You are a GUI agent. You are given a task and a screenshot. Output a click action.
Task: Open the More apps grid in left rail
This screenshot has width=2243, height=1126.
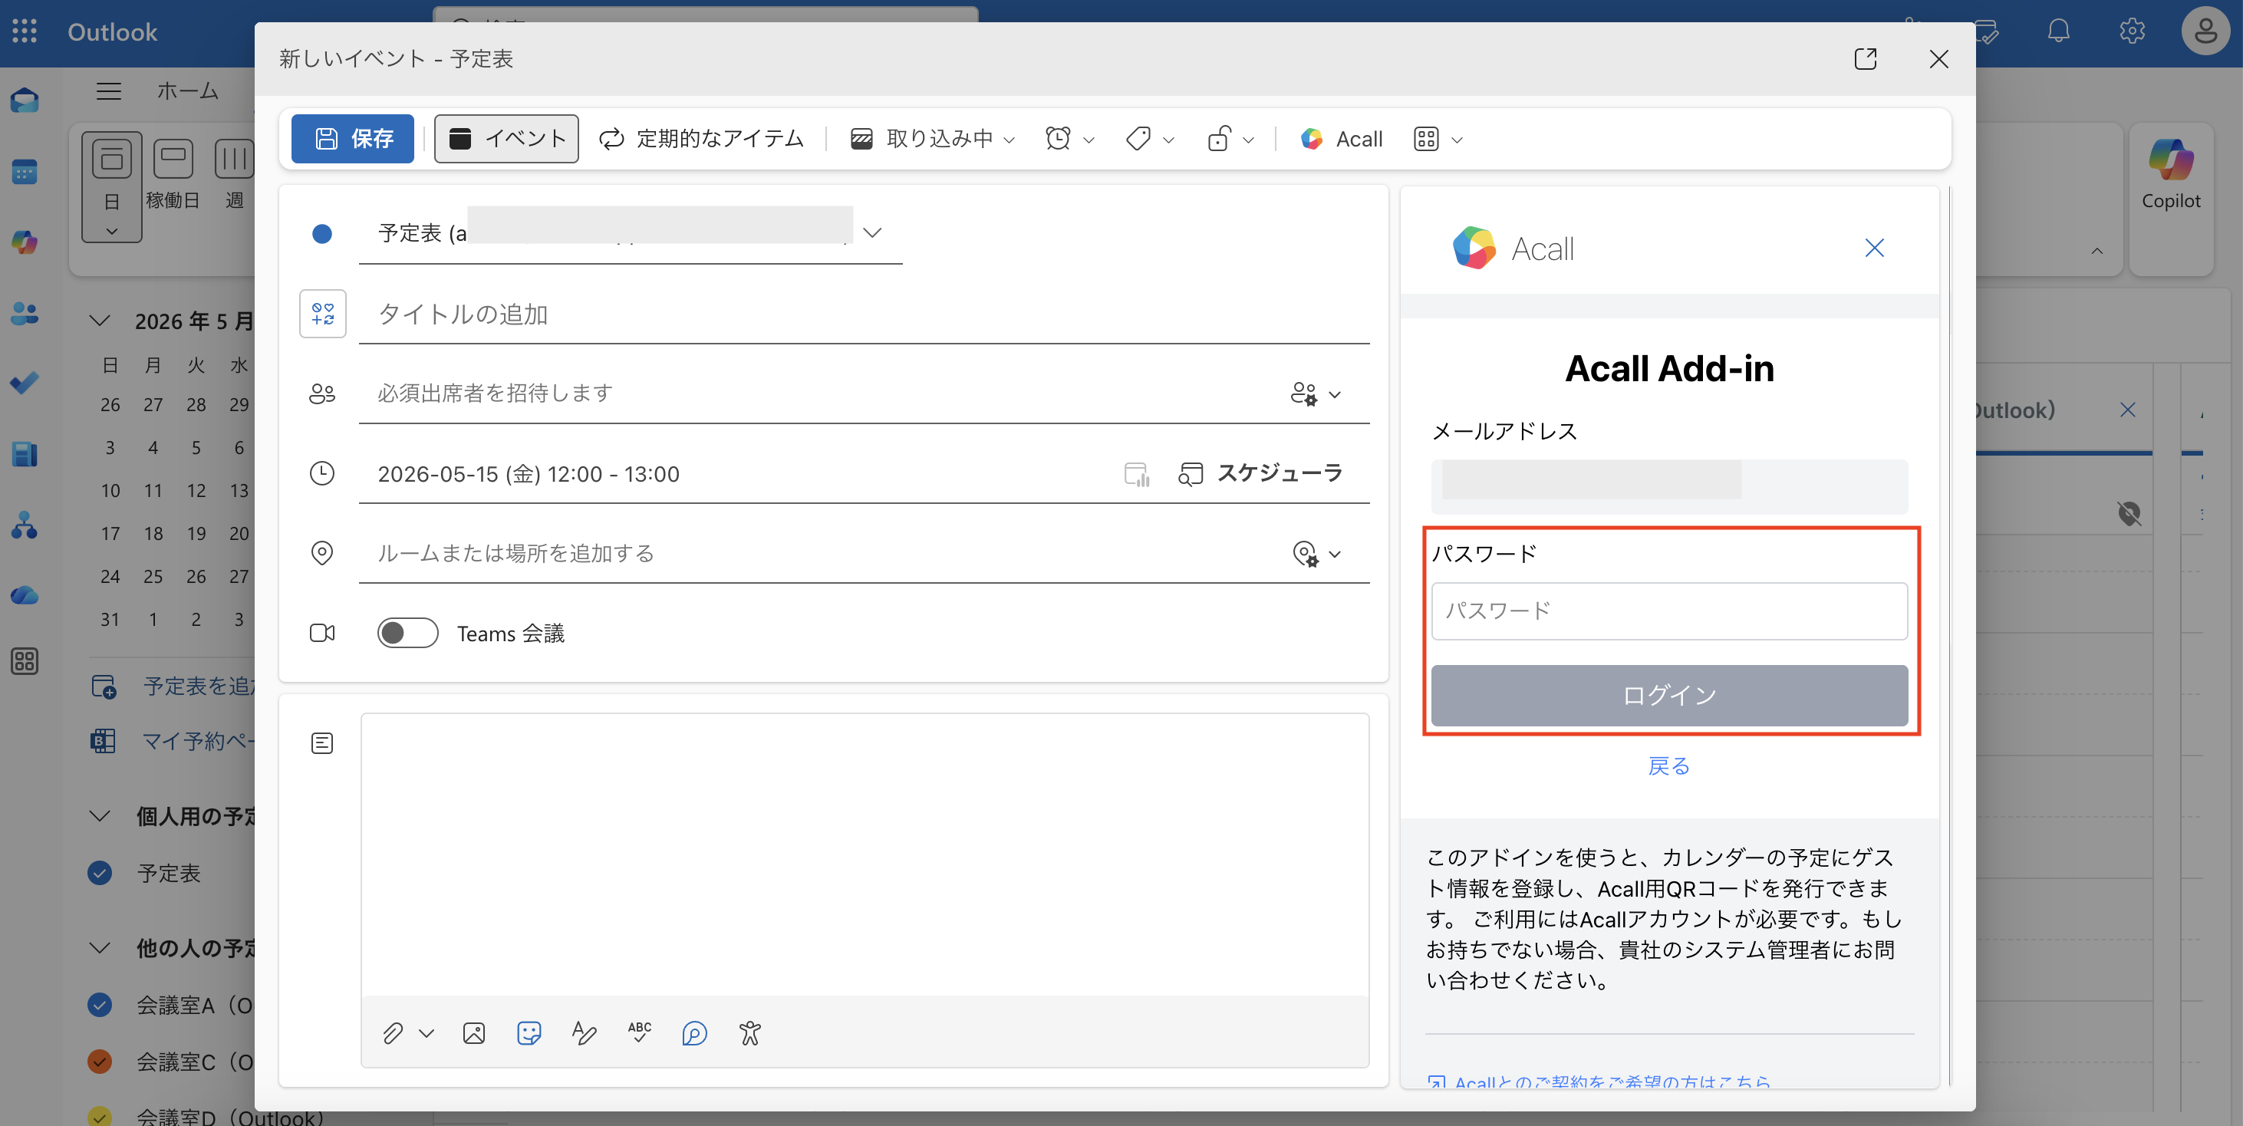tap(25, 662)
